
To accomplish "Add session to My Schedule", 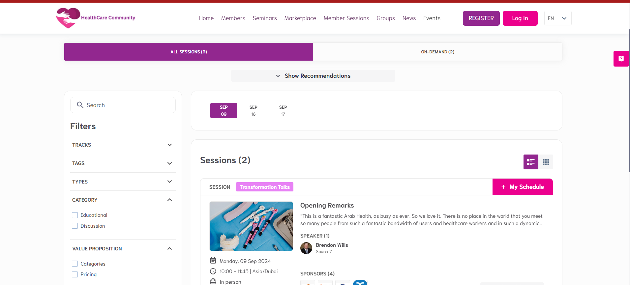I will [x=522, y=187].
